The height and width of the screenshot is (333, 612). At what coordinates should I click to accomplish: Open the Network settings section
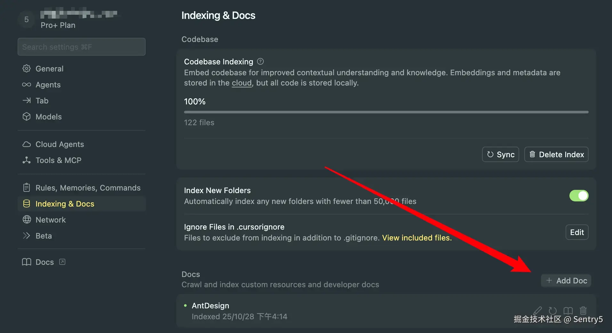pos(51,220)
